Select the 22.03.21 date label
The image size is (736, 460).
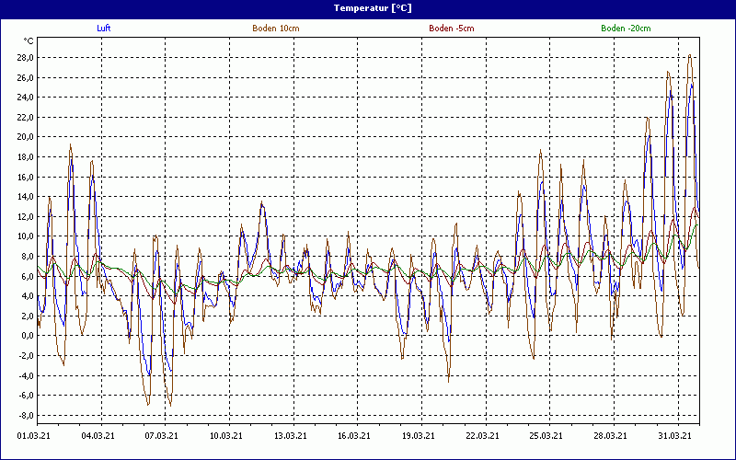tap(483, 437)
